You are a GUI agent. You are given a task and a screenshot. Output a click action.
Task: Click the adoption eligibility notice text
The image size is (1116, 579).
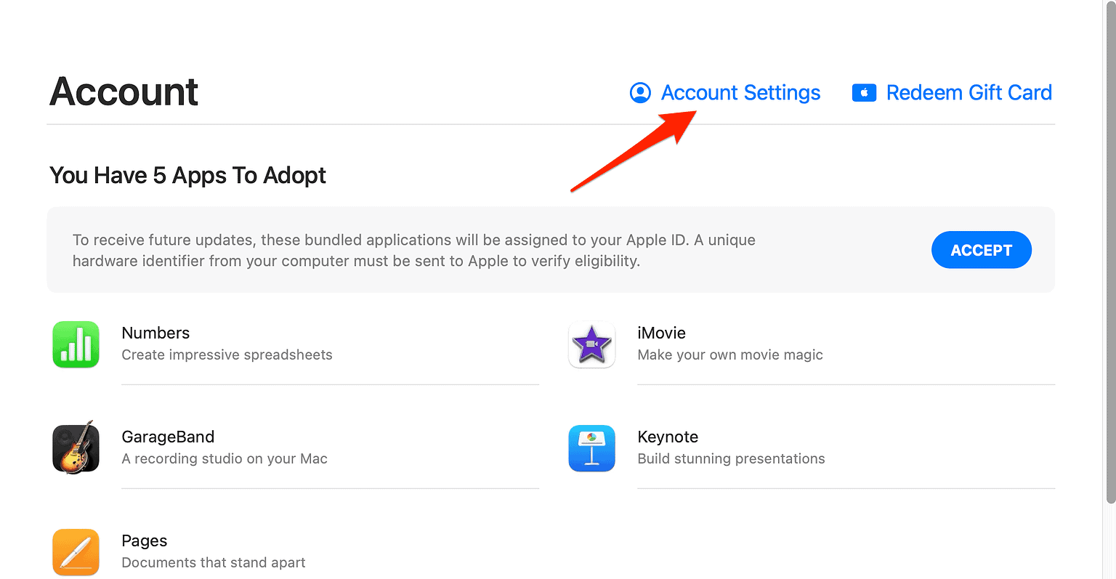(x=413, y=250)
